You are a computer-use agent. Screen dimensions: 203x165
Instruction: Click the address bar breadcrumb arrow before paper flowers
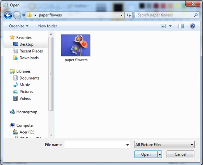click(x=35, y=15)
